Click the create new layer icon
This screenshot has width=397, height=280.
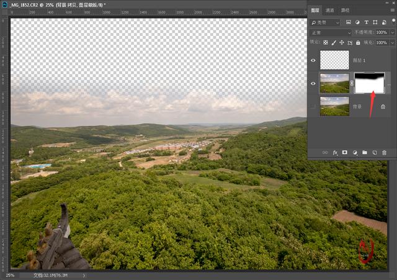375,152
